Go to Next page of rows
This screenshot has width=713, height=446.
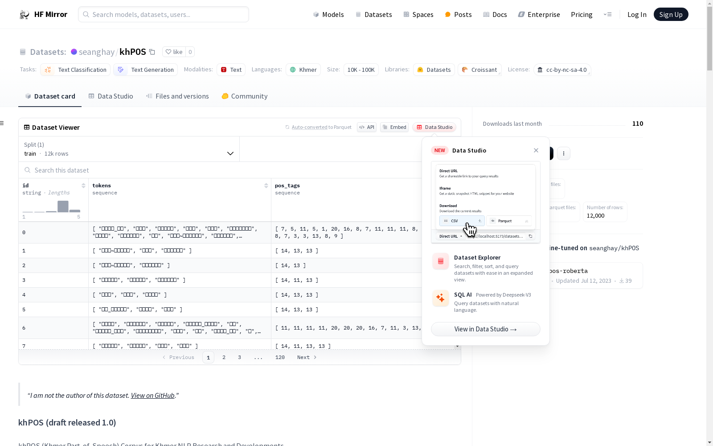pos(307,357)
